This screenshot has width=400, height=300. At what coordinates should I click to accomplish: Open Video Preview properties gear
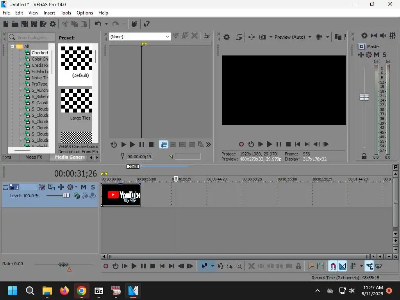[x=227, y=37]
